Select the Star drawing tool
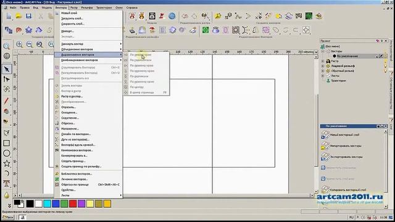395x222 pixels. pyautogui.click(x=7, y=163)
